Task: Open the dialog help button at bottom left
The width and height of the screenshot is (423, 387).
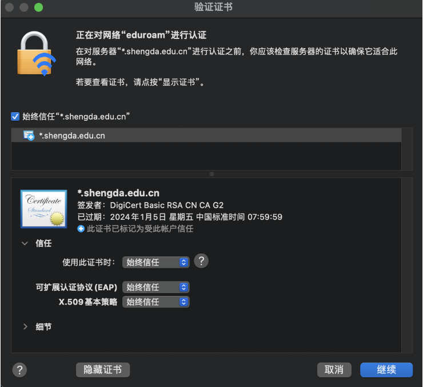Action: [19, 370]
